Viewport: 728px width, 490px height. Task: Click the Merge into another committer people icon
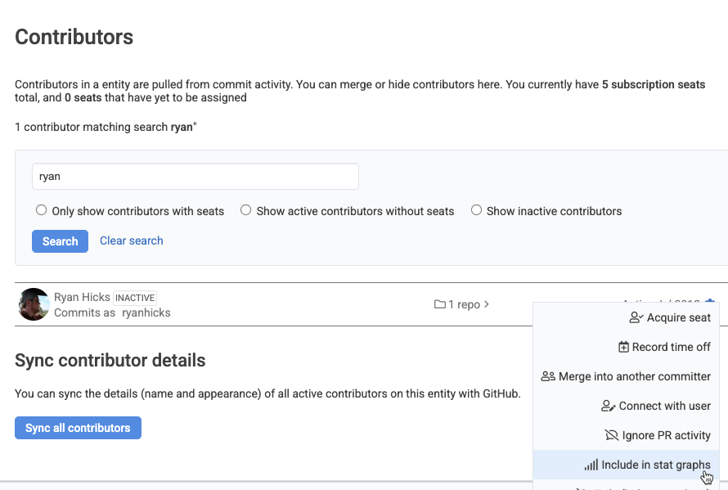tap(548, 376)
